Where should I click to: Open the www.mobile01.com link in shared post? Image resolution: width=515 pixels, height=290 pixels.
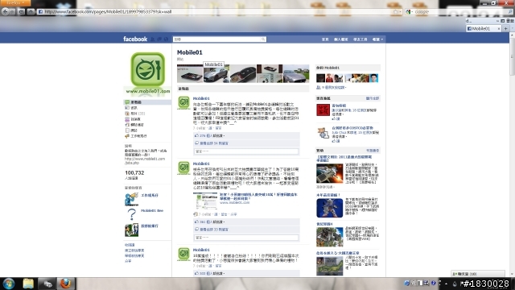(234, 202)
